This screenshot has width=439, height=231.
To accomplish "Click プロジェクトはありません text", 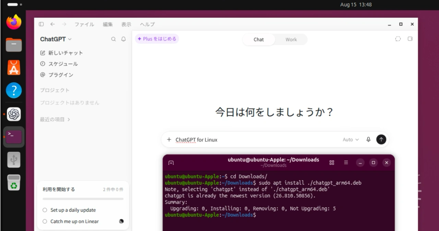I will click(70, 103).
